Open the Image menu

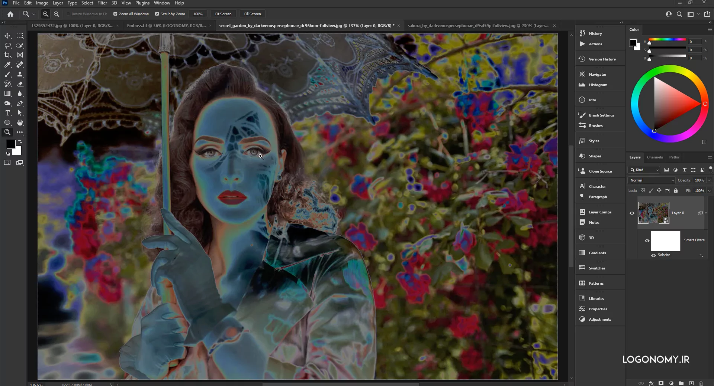tap(42, 3)
